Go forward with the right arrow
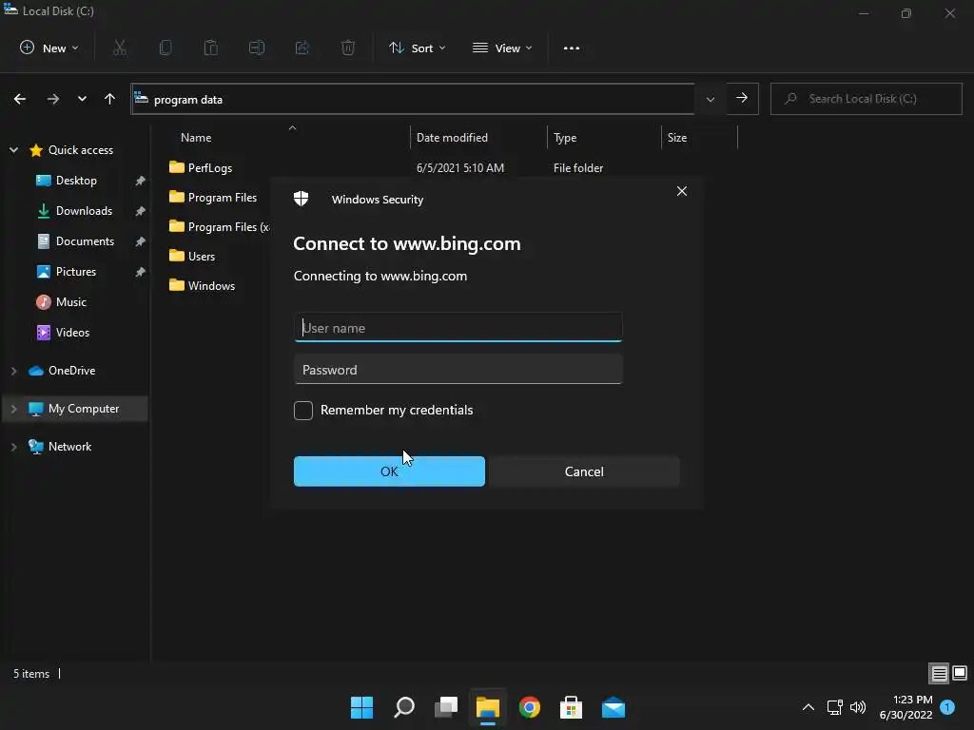The width and height of the screenshot is (974, 730). [53, 99]
